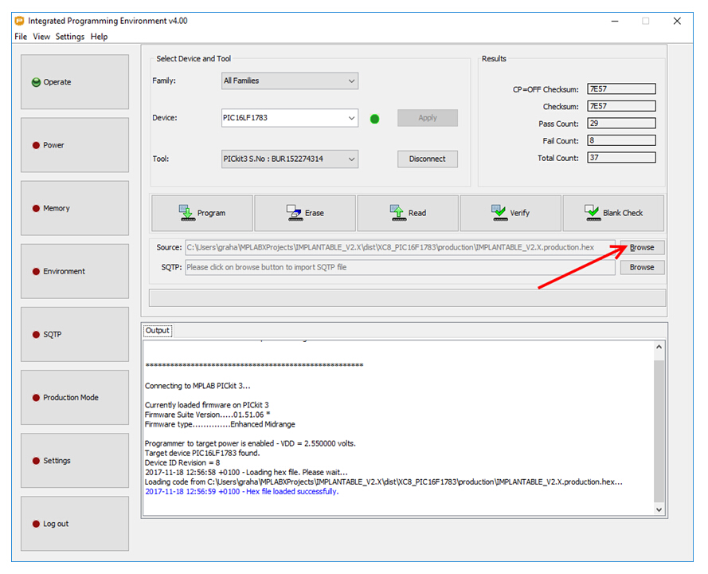Click the Erase device button

(x=304, y=213)
